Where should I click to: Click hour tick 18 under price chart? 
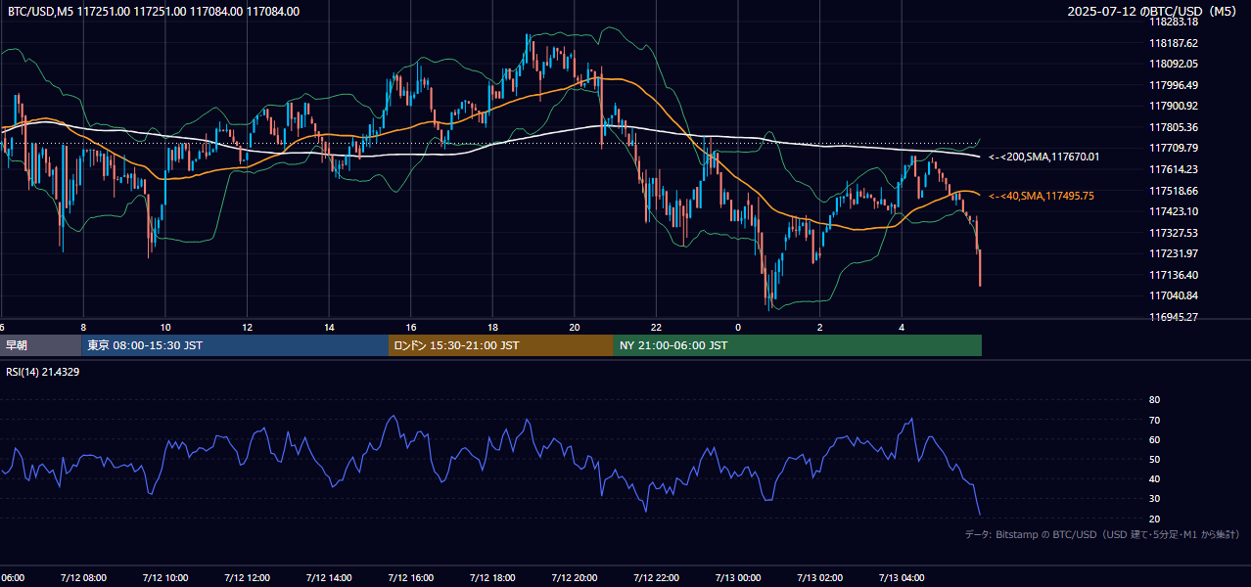(492, 327)
